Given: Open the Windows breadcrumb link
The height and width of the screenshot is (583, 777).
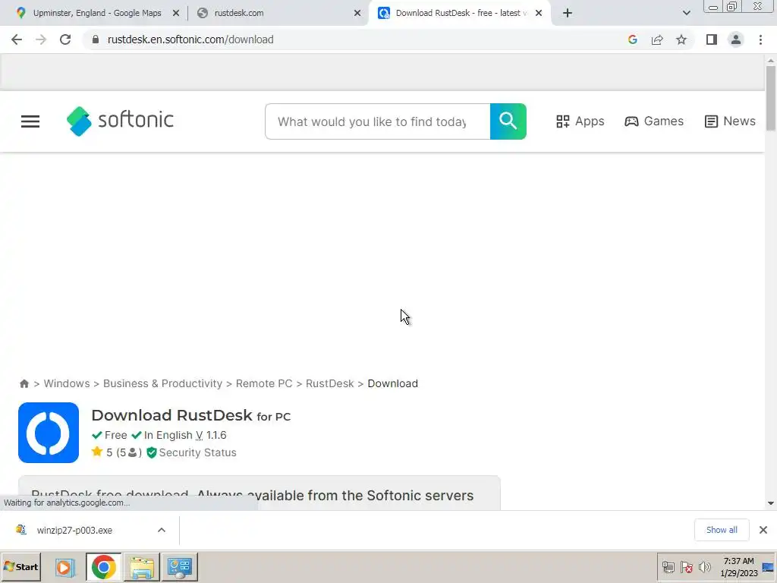Looking at the screenshot, I should (67, 383).
